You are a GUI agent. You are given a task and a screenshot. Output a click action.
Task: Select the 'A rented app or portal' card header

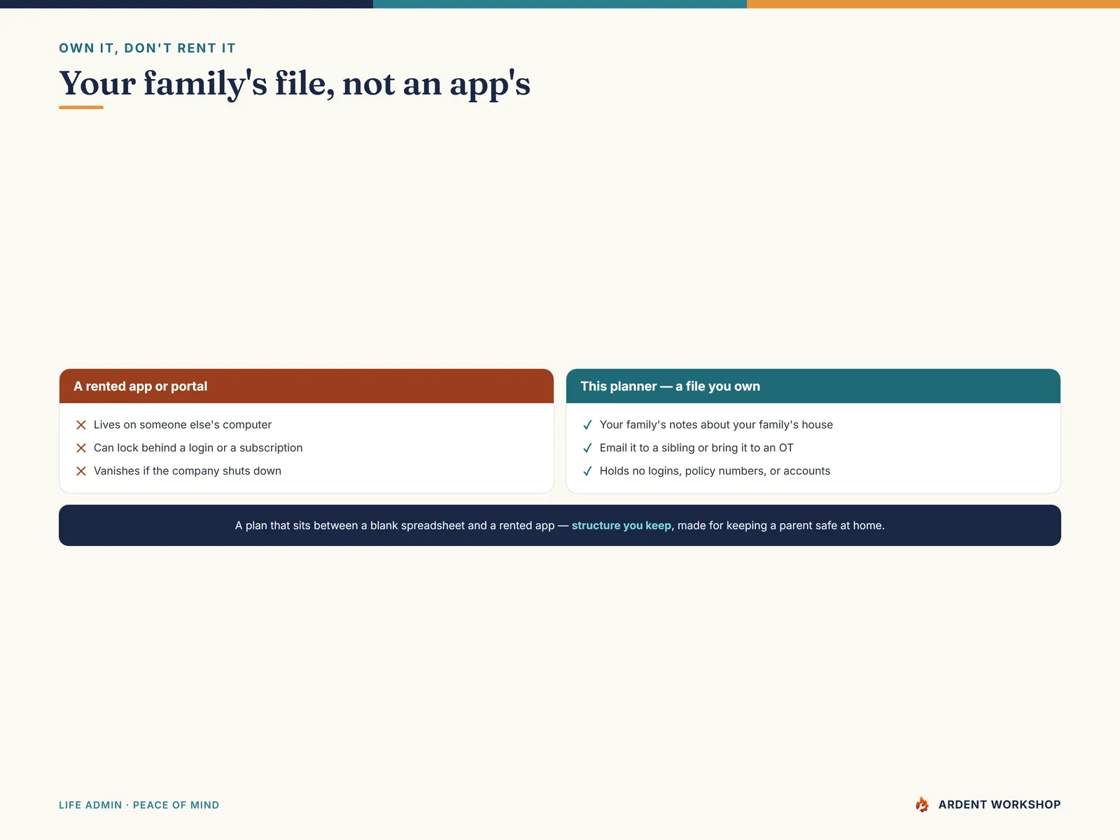pos(307,386)
